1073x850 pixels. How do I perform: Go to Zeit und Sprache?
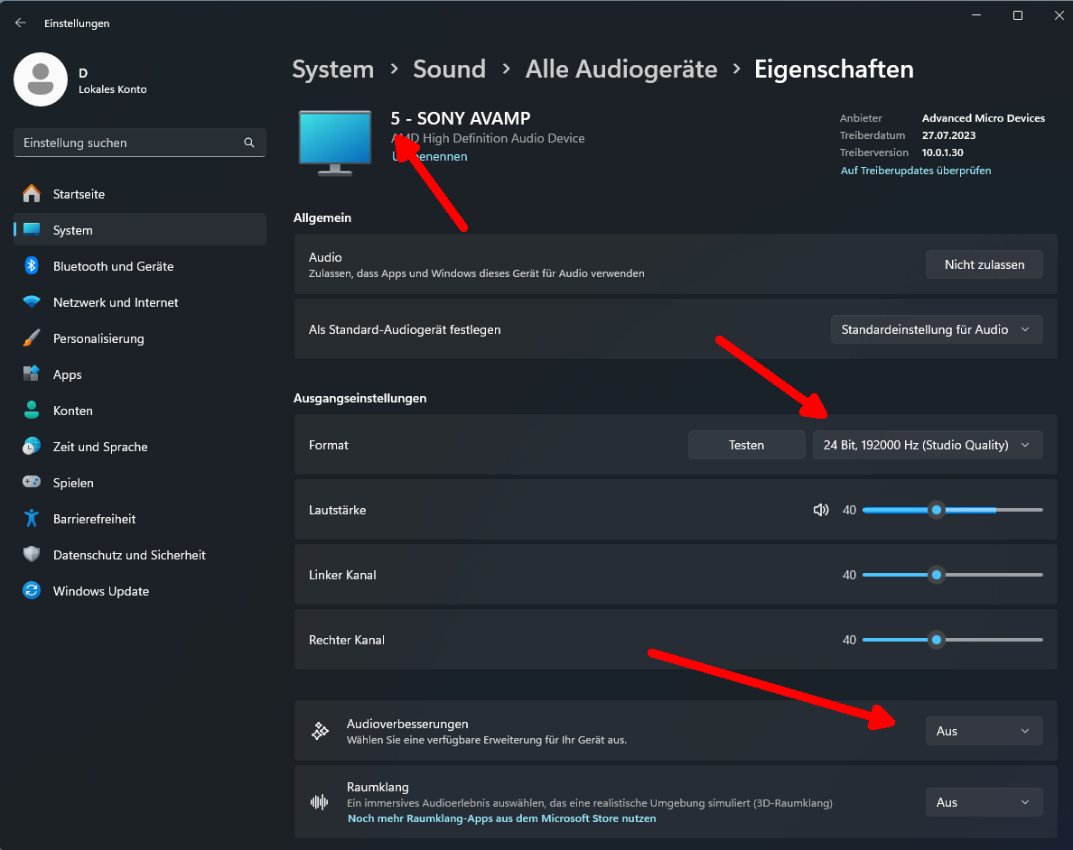tap(140, 447)
